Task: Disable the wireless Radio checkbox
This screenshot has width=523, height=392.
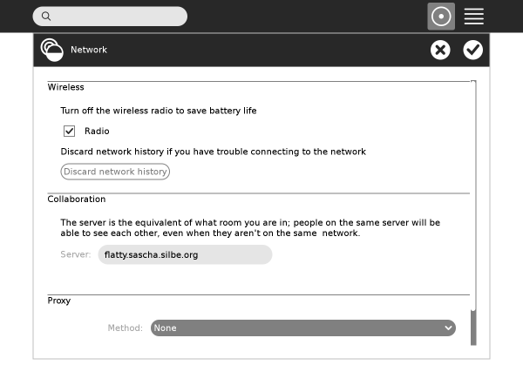Action: (70, 132)
